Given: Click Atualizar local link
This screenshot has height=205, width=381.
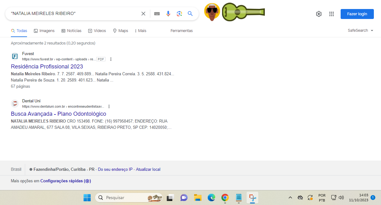Looking at the screenshot, I should (x=148, y=170).
